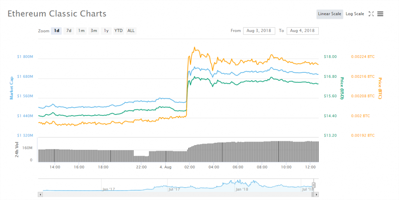Click the Market Cap axis label
Viewport: 399px width, 200px height.
(x=11, y=88)
